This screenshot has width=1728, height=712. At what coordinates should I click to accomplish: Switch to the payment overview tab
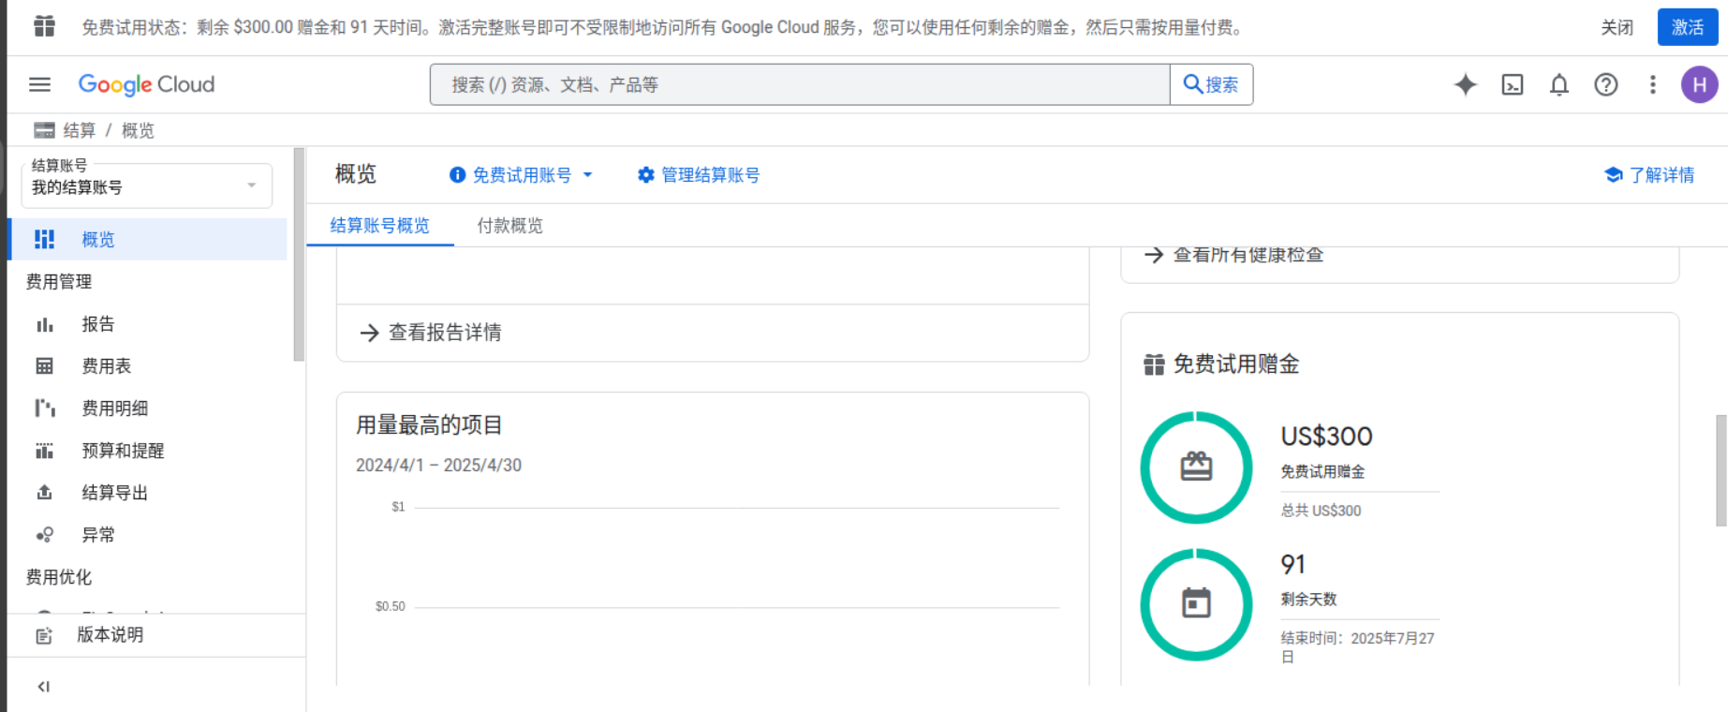pyautogui.click(x=510, y=226)
